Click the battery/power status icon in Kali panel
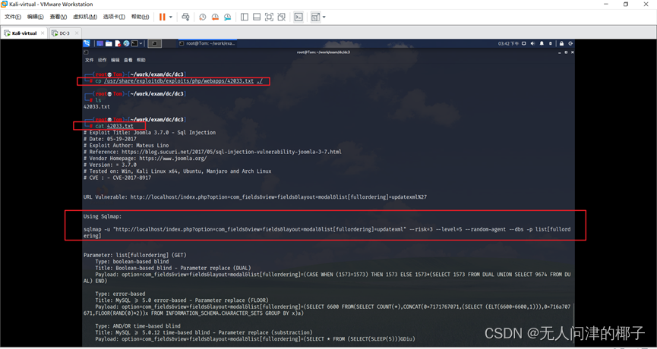This screenshot has height=349, width=657. pyautogui.click(x=550, y=43)
